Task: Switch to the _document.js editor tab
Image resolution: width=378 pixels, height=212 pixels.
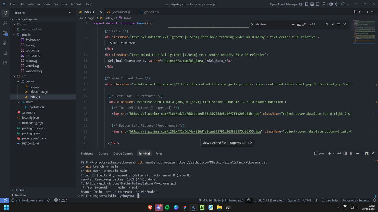Action: 121,12
